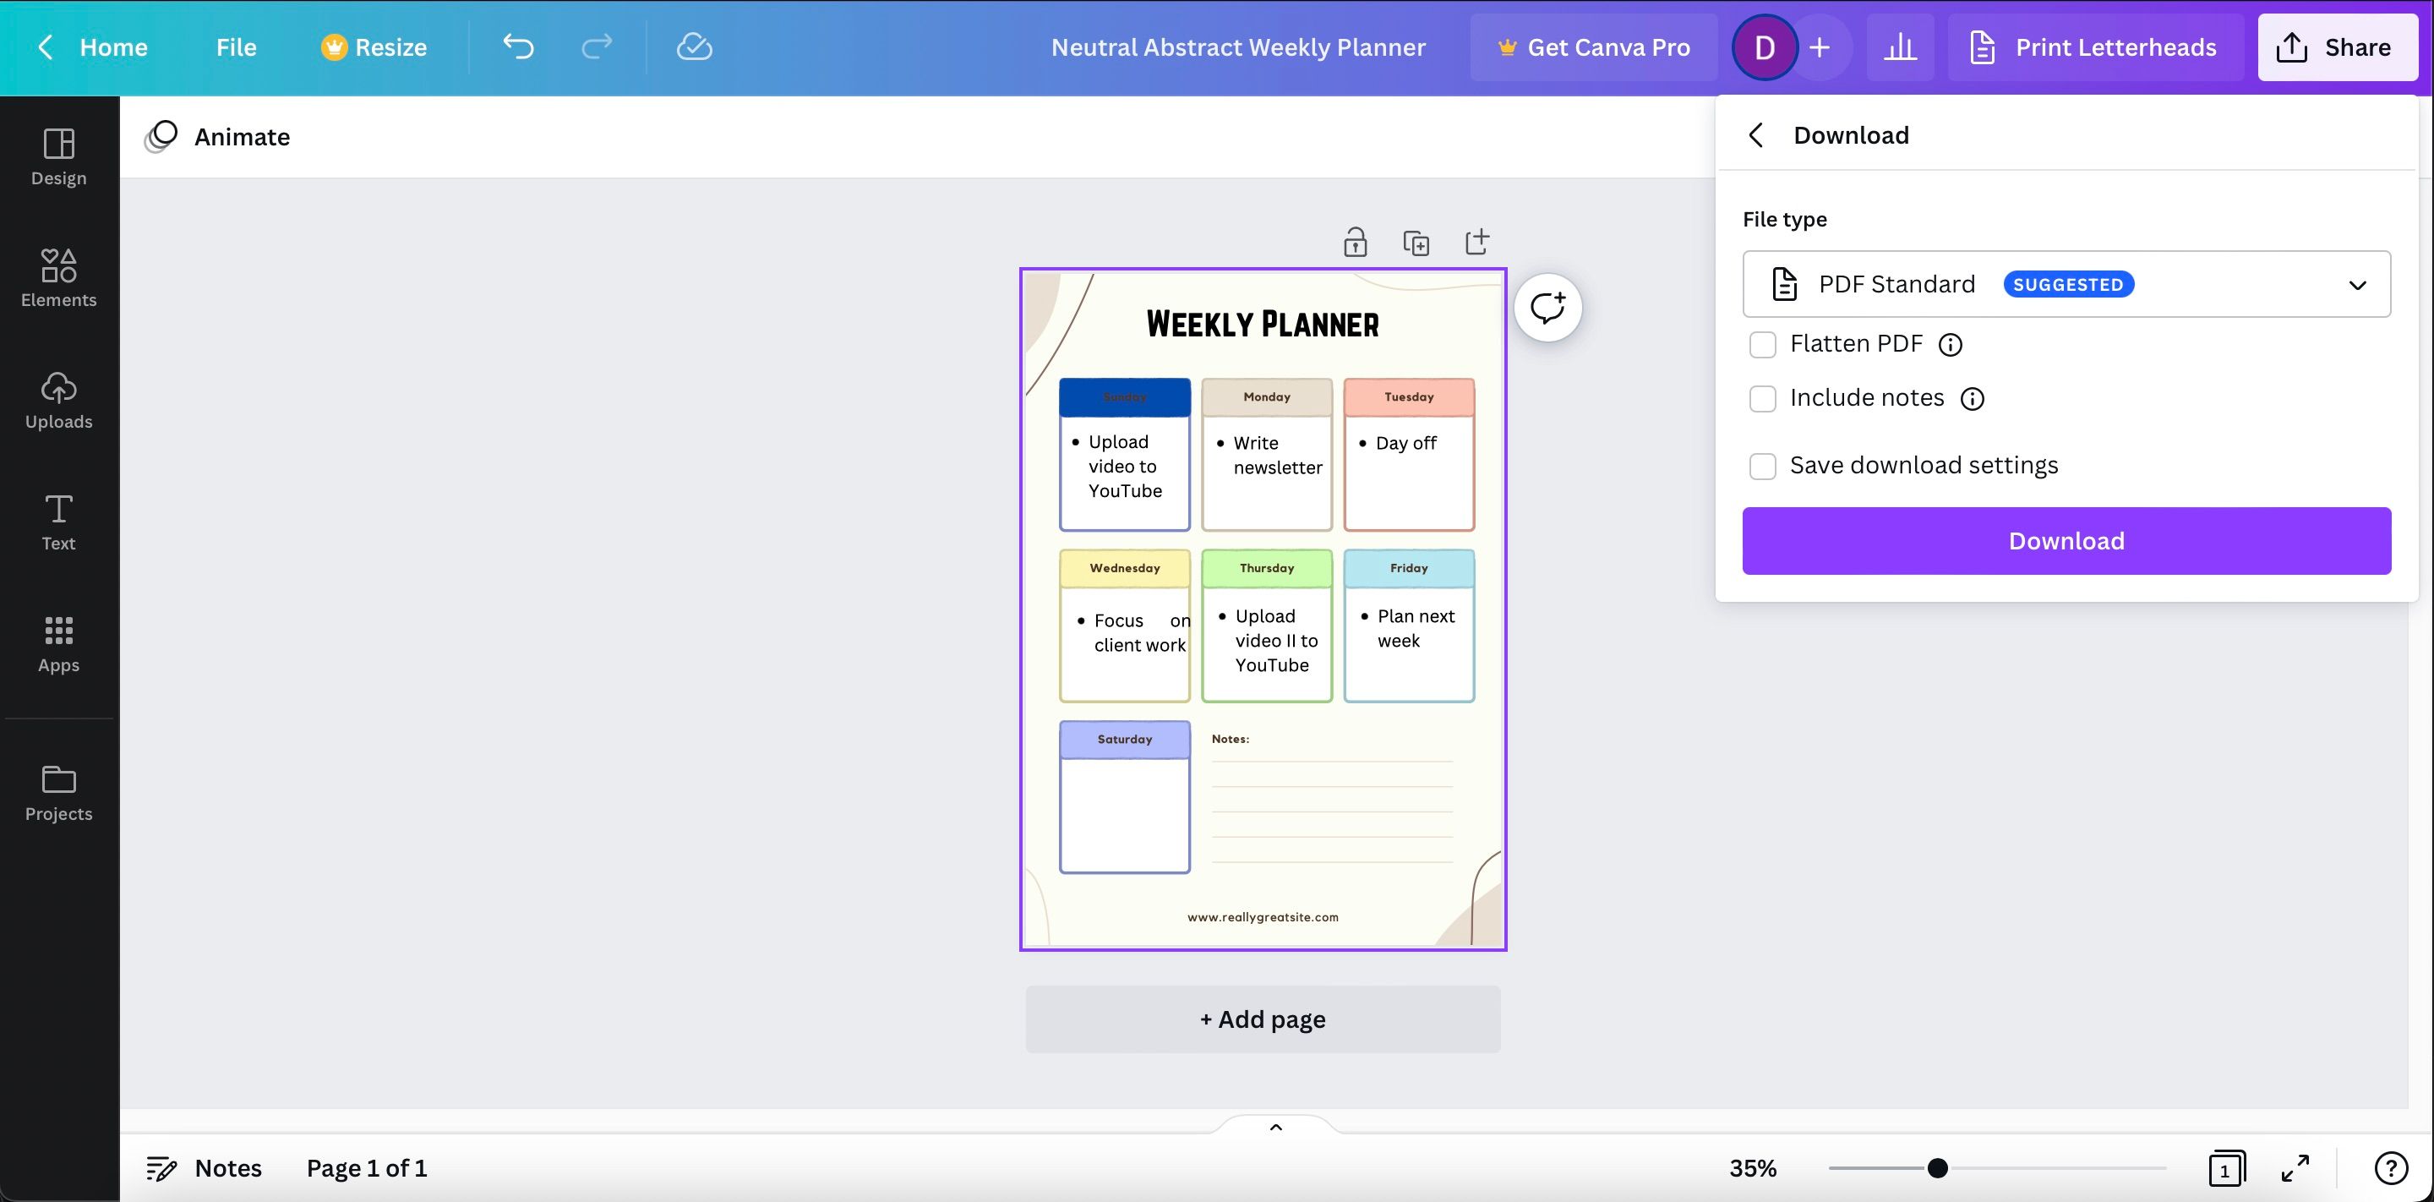
Task: Click the zoom slider handle
Action: pyautogui.click(x=1937, y=1168)
